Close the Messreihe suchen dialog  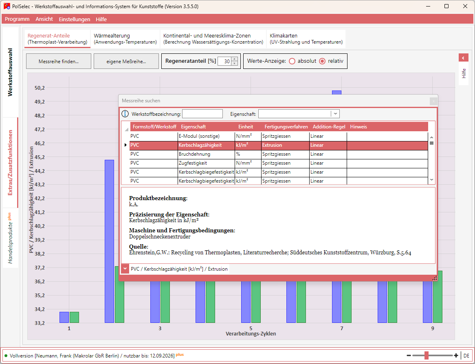point(433,101)
